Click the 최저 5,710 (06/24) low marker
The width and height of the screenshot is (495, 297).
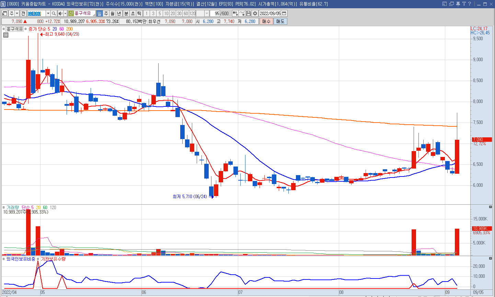coord(193,197)
